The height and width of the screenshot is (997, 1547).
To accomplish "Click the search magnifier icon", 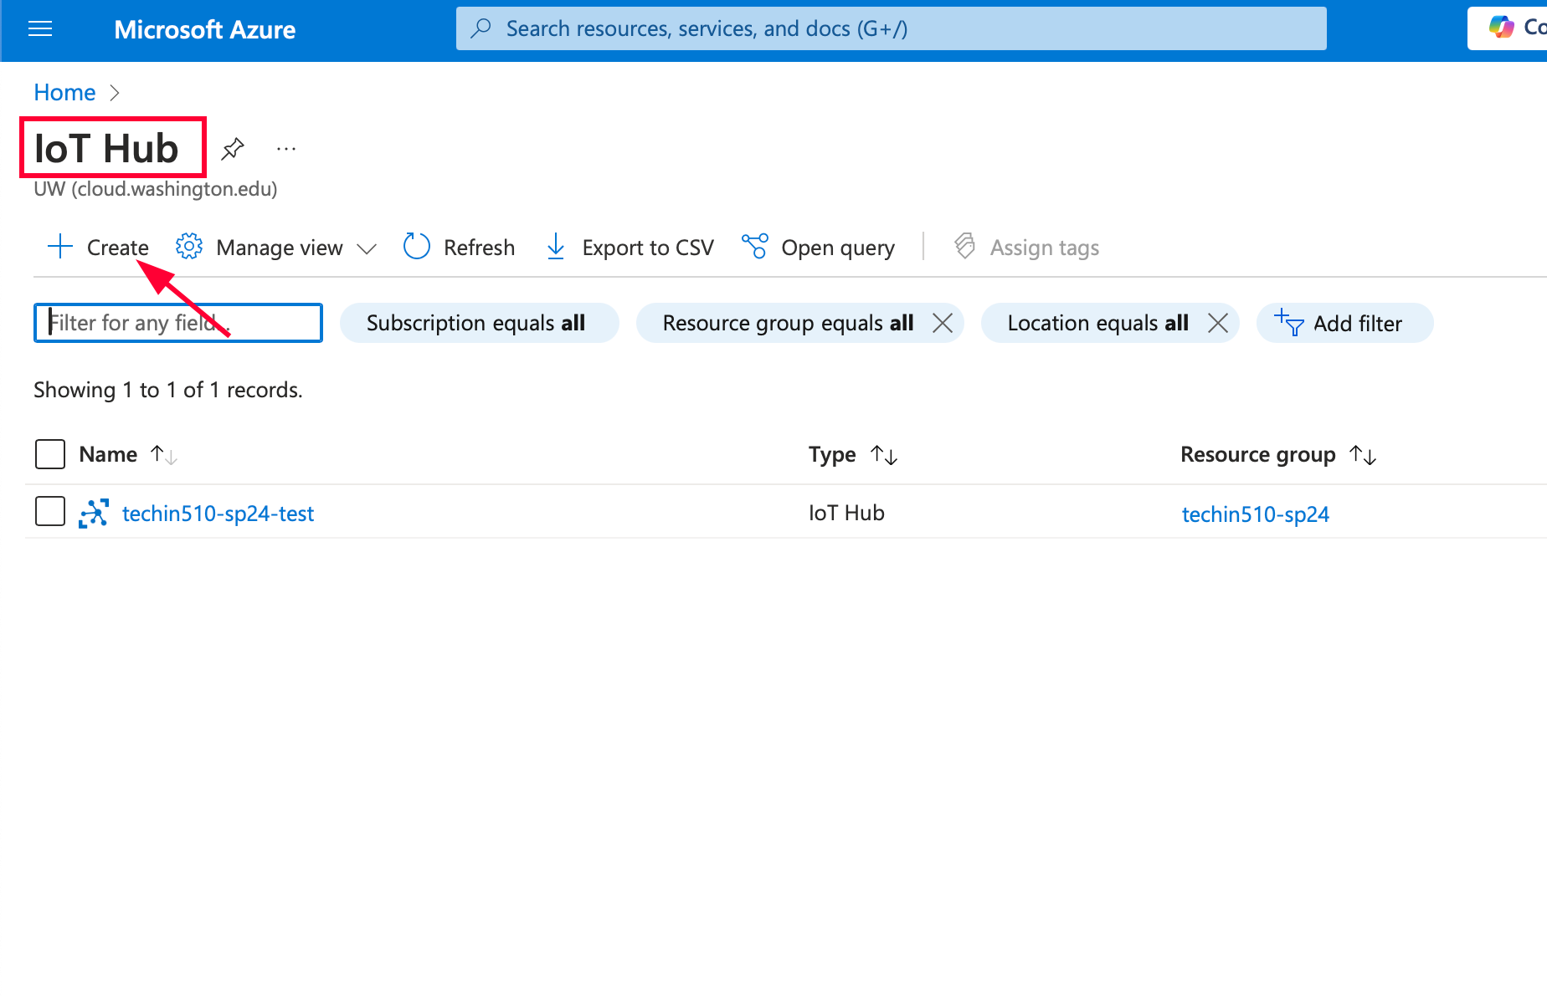I will (x=481, y=28).
